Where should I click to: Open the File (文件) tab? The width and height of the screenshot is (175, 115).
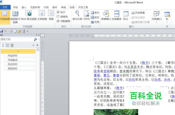tap(5, 8)
